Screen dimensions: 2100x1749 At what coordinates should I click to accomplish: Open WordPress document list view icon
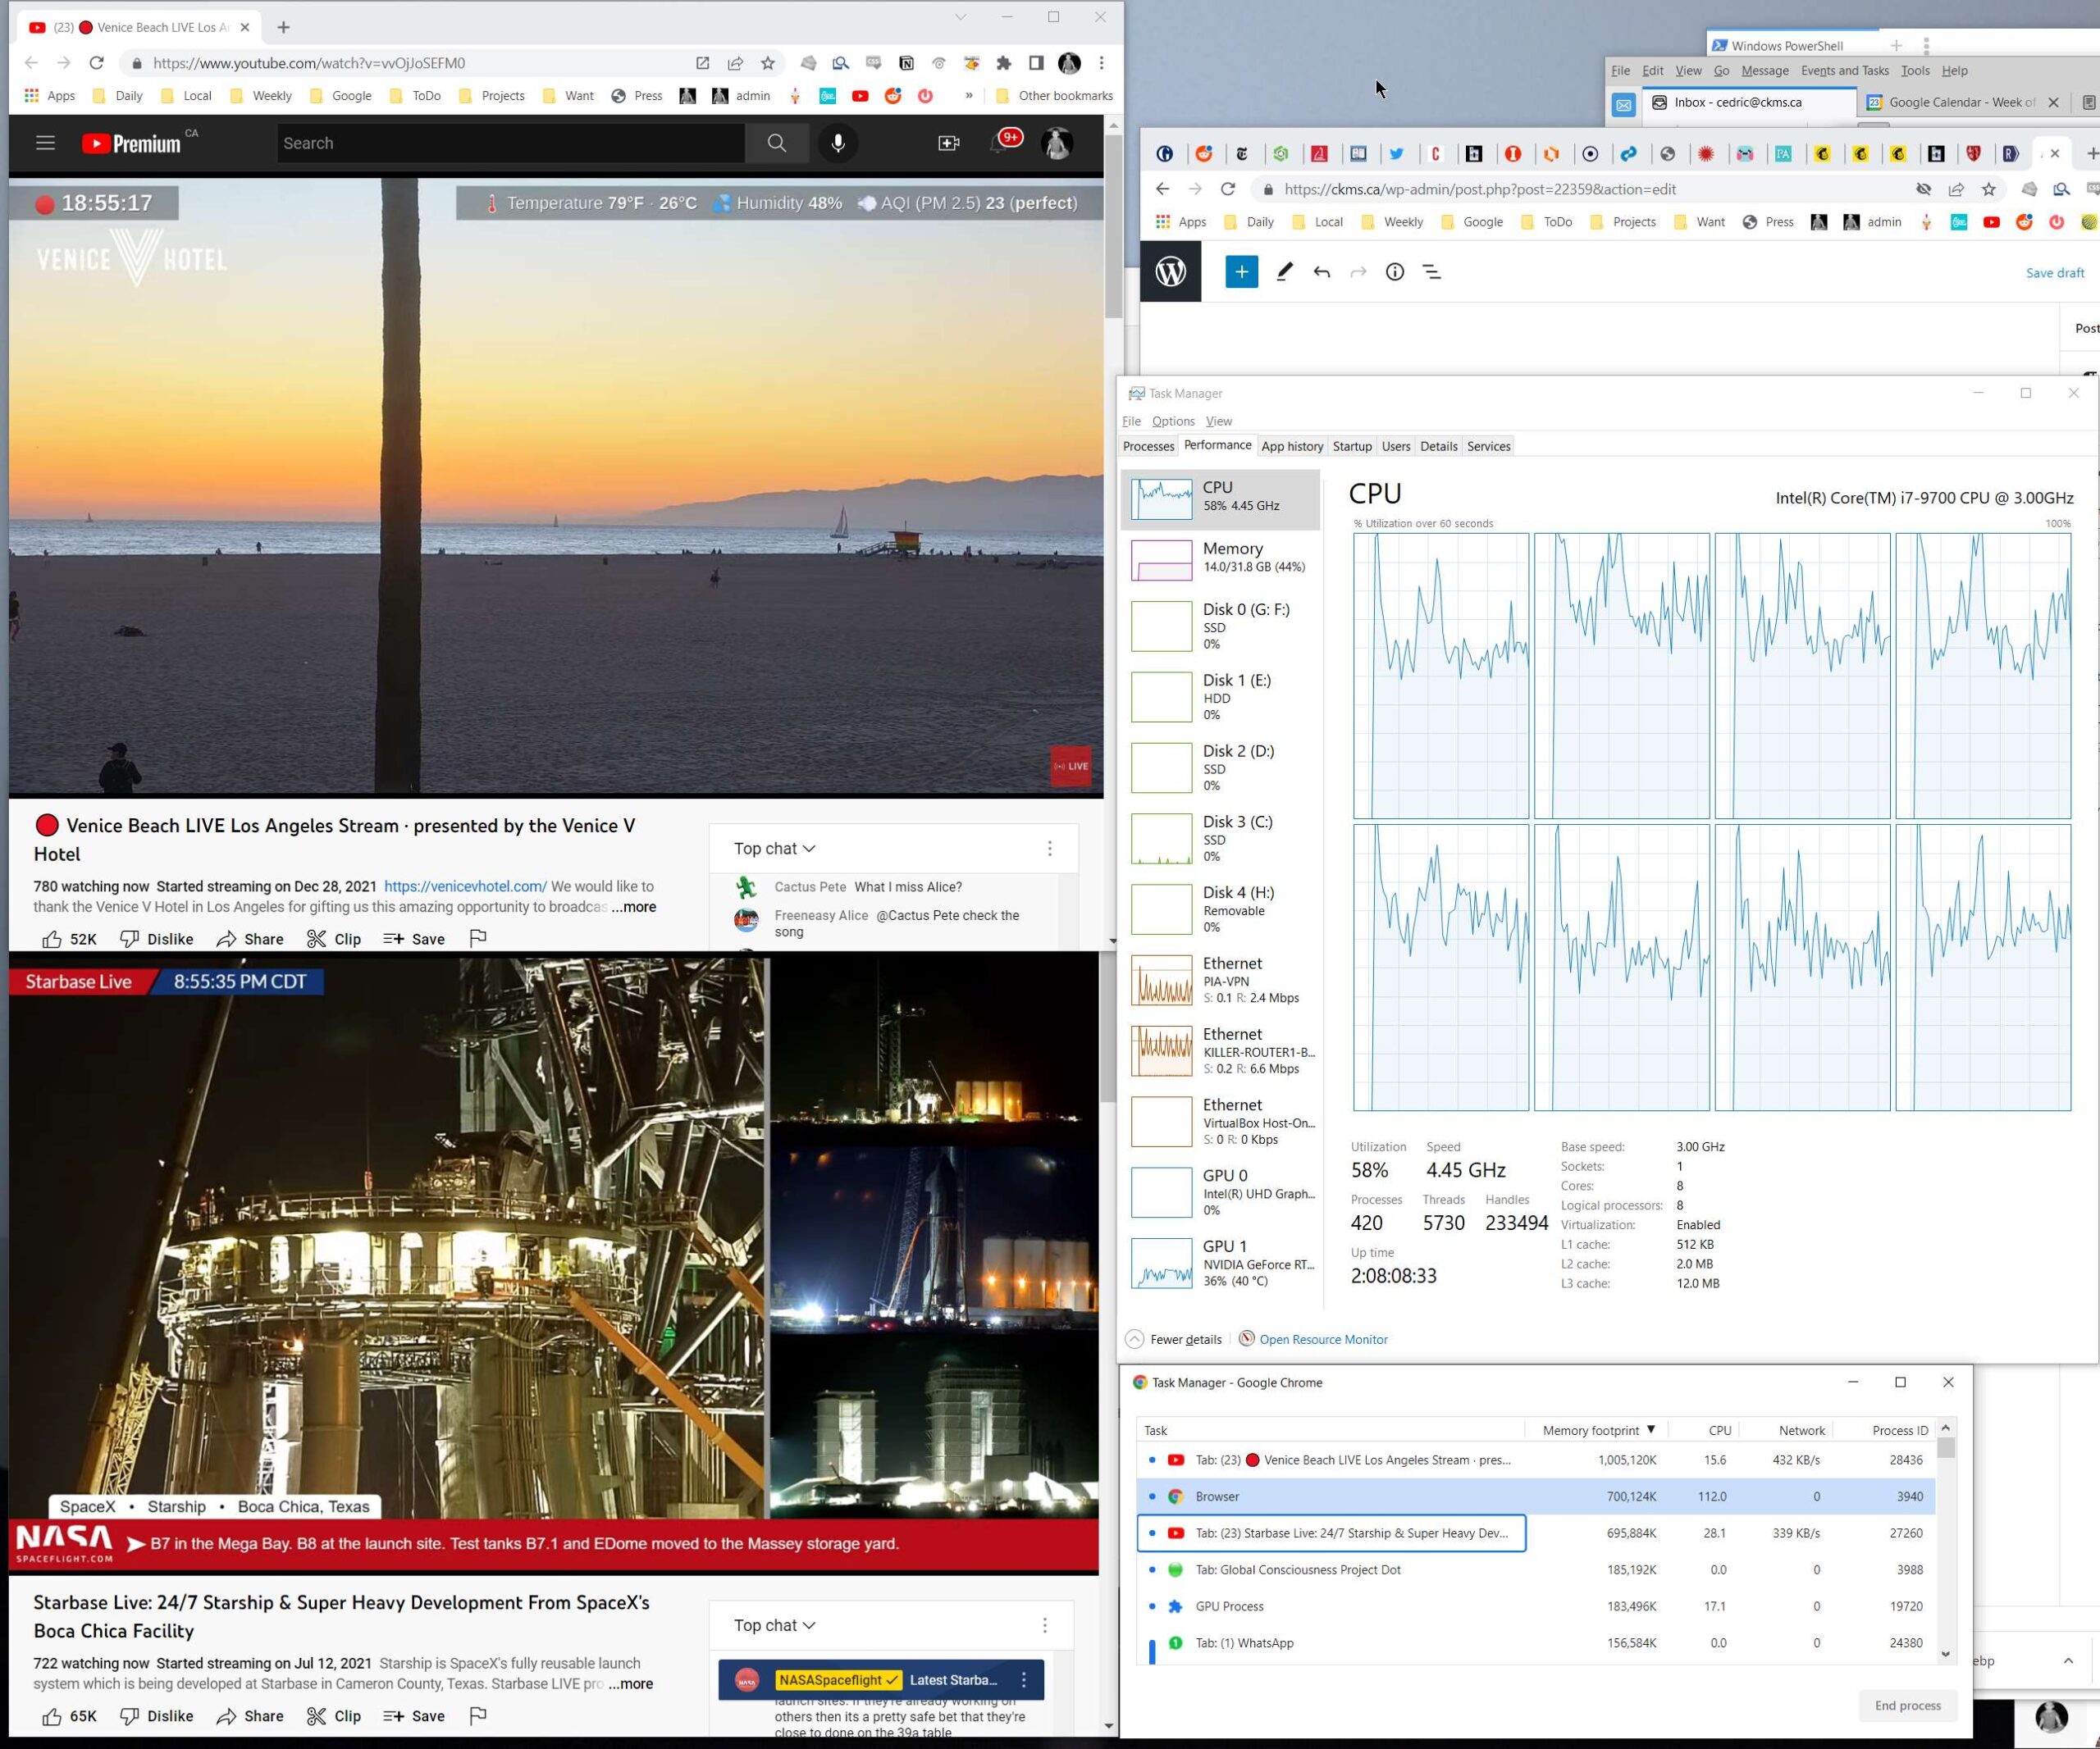click(x=1431, y=272)
